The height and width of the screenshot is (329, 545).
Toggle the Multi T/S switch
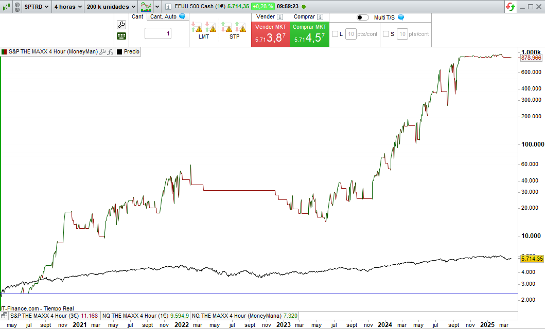click(x=362, y=17)
